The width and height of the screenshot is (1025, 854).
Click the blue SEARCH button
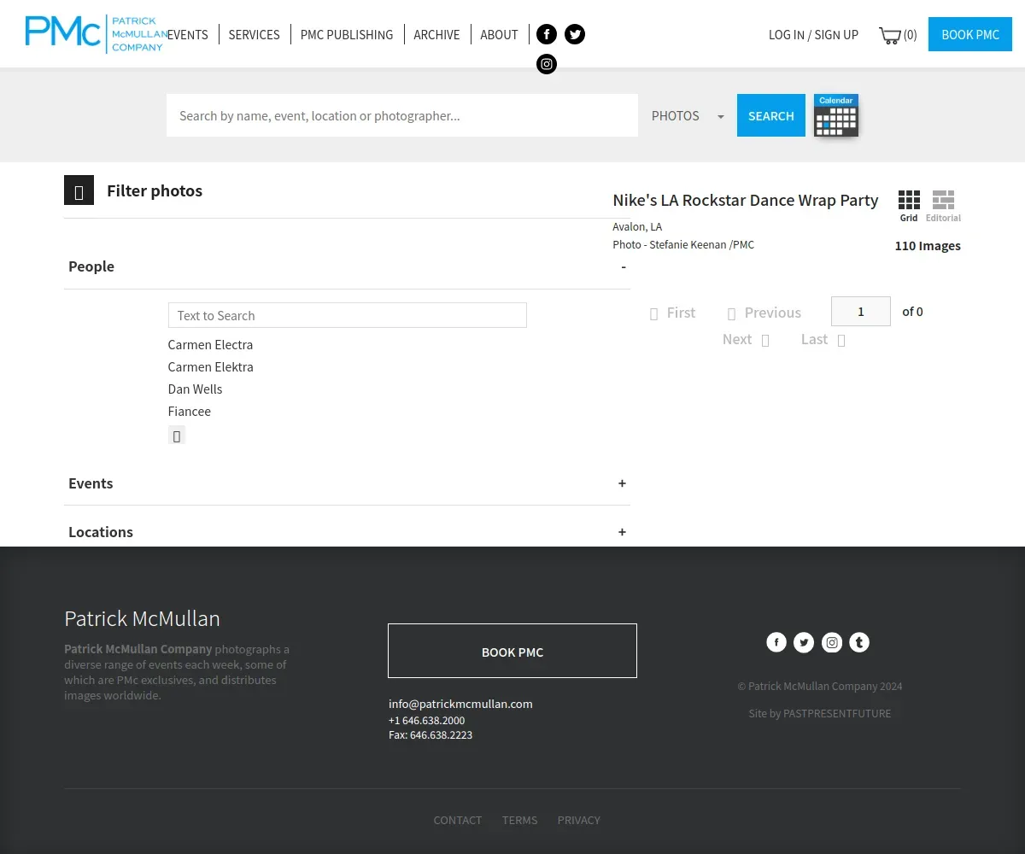click(x=771, y=115)
